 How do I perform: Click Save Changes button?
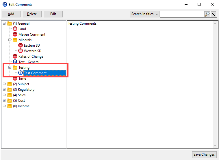(204, 154)
